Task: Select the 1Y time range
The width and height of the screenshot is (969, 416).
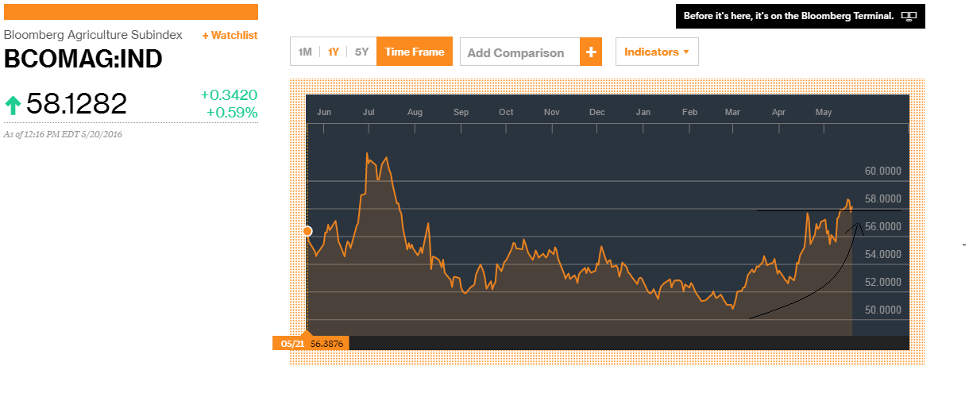Action: (334, 52)
